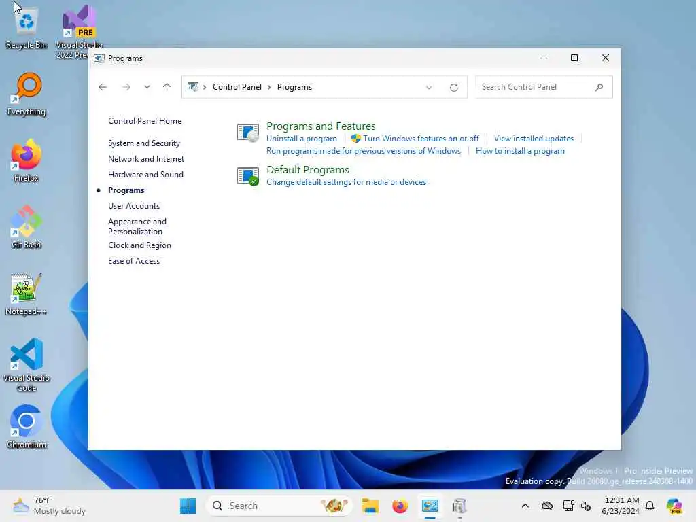
Task: Open Network and Internet category
Action: pos(146,159)
